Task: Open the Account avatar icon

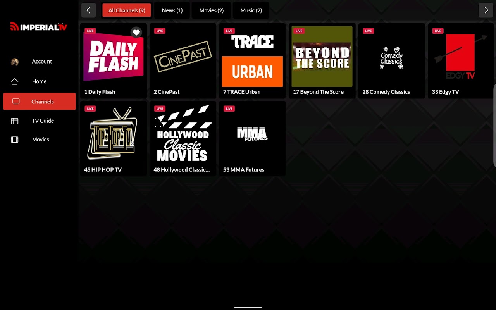Action: (x=15, y=62)
